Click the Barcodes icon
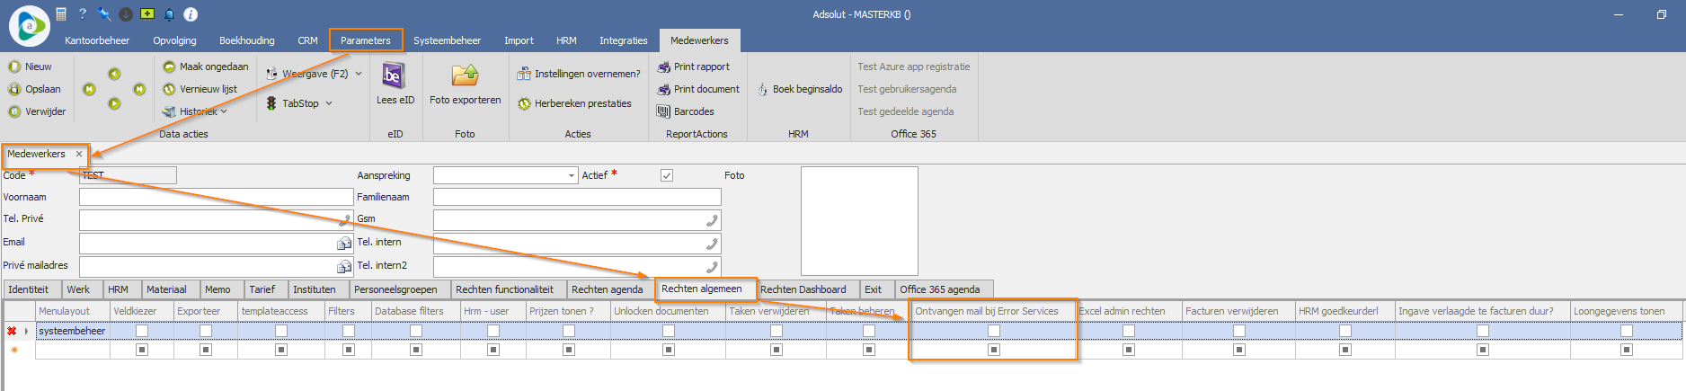Image resolution: width=1686 pixels, height=391 pixels. coord(663,111)
